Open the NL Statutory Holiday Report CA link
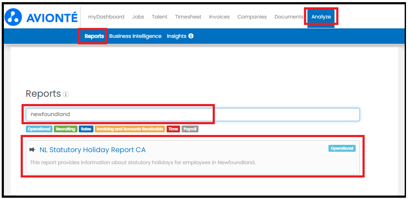The height and width of the screenshot is (199, 409). tap(93, 150)
